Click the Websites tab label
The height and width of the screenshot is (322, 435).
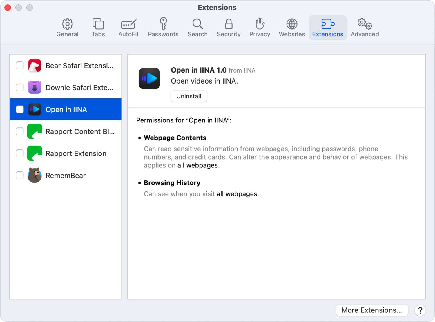pyautogui.click(x=292, y=34)
